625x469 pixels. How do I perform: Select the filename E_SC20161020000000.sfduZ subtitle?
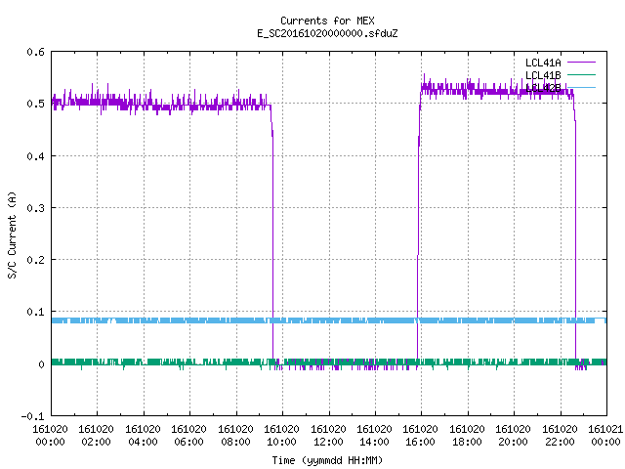[327, 33]
